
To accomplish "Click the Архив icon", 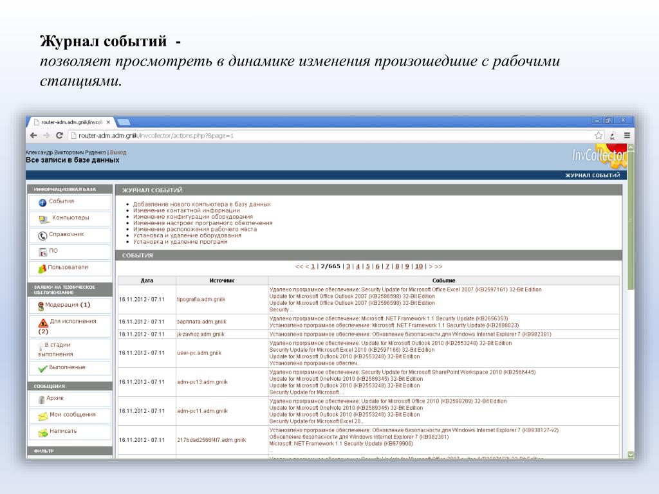I will (41, 399).
